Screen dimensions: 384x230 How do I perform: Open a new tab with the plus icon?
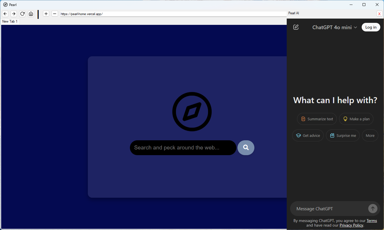point(46,13)
